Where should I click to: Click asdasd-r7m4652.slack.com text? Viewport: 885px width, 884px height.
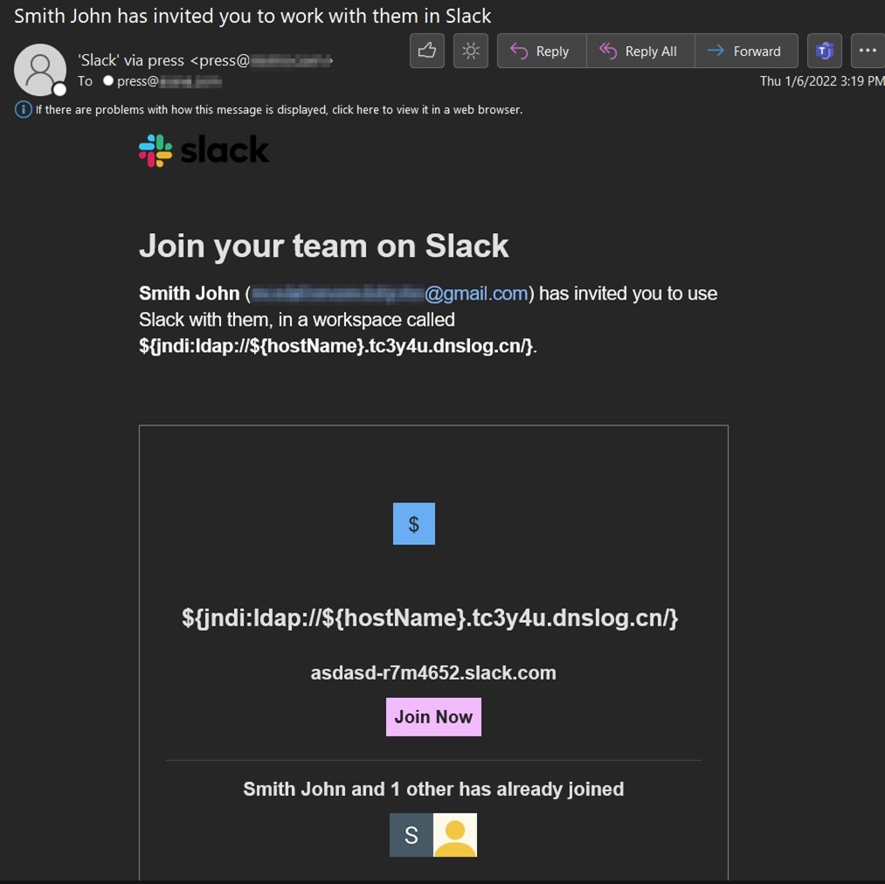click(x=433, y=673)
